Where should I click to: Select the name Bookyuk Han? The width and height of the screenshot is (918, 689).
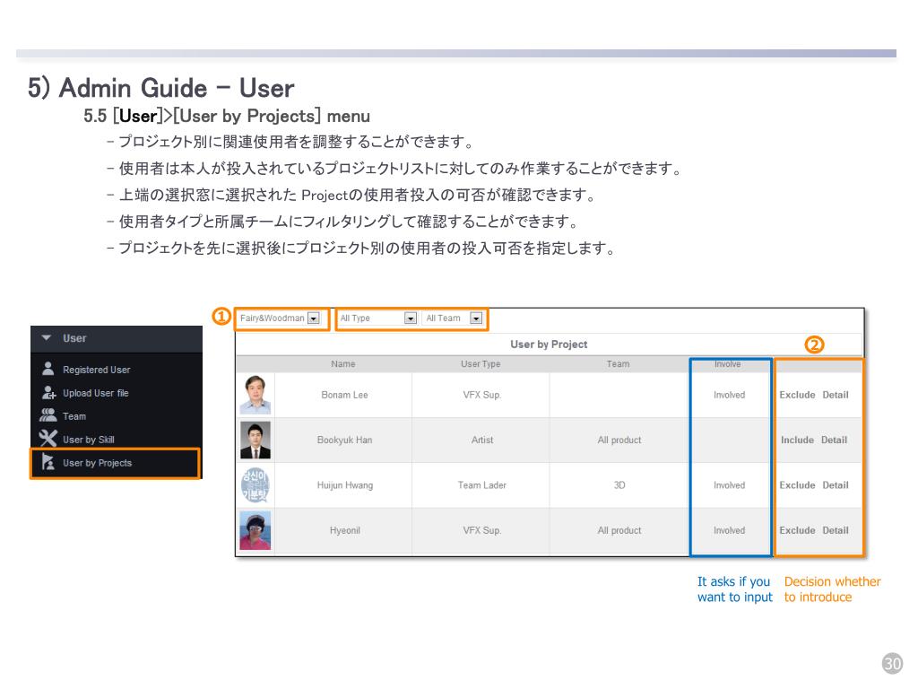coord(344,440)
